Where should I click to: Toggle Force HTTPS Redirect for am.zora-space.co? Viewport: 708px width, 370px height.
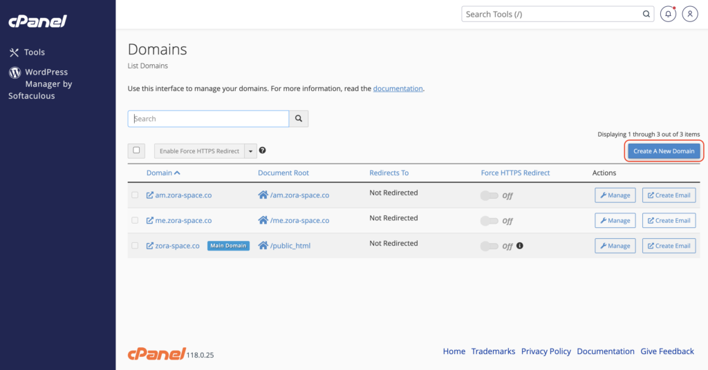490,195
